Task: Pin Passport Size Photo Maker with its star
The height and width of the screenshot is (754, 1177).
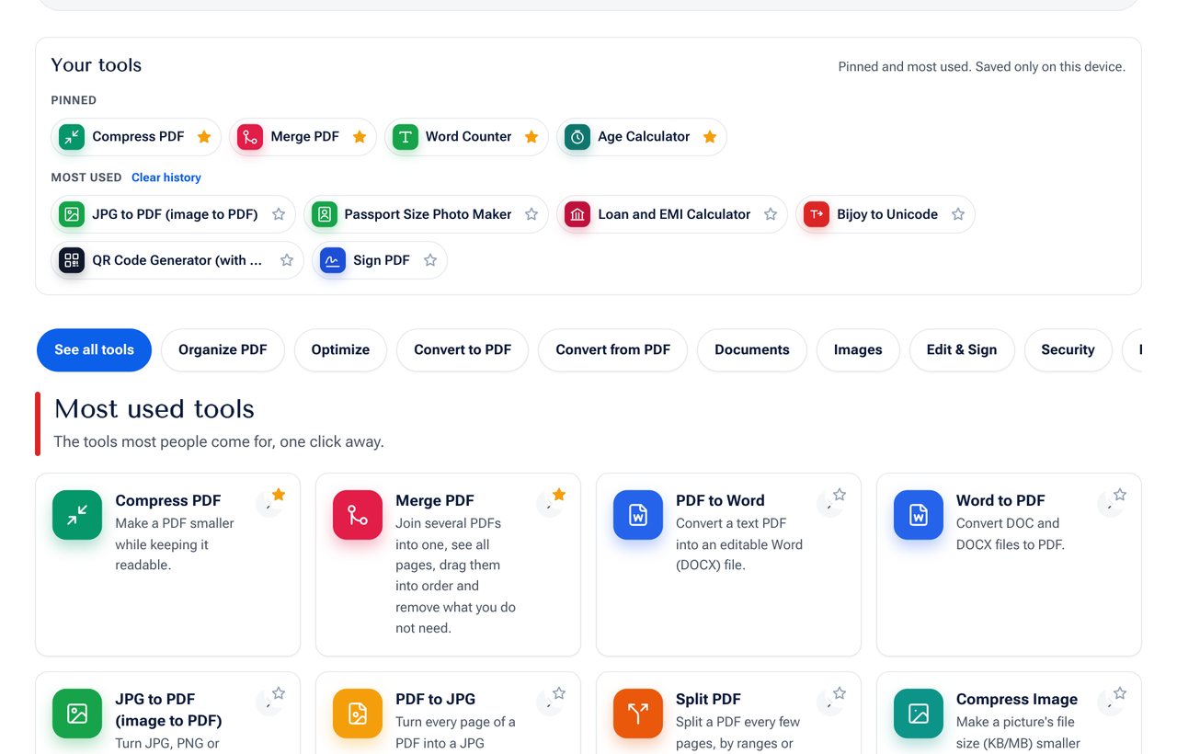Action: [x=531, y=214]
